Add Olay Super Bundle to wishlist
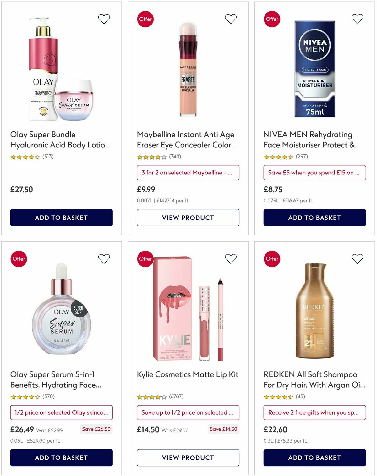 104,19
